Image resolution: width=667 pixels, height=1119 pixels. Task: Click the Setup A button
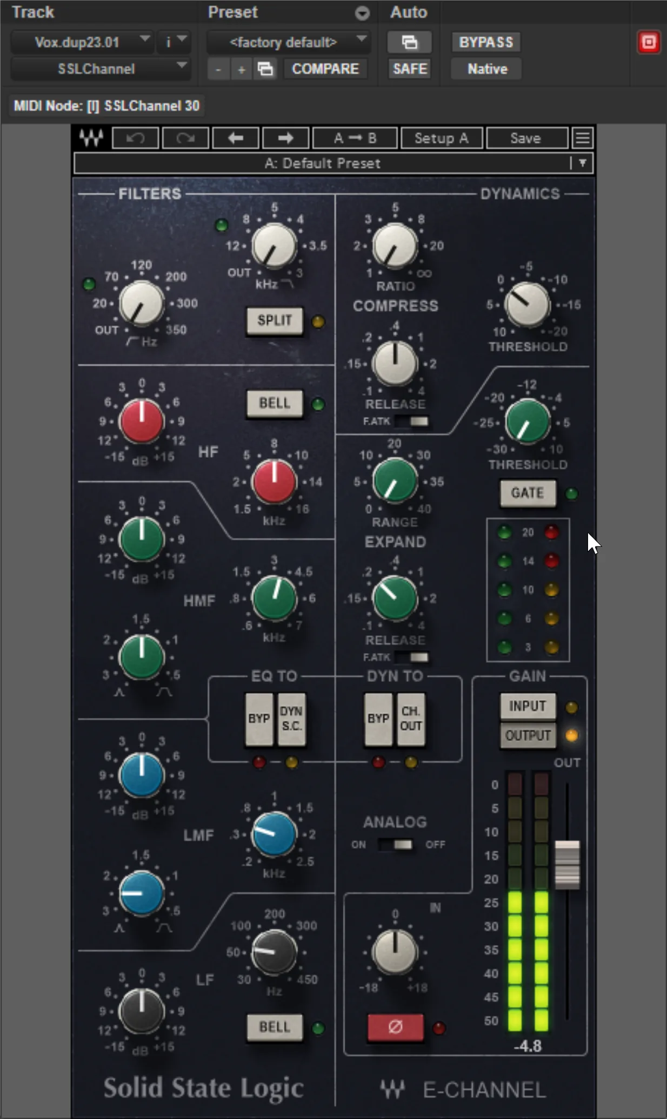[x=442, y=138]
